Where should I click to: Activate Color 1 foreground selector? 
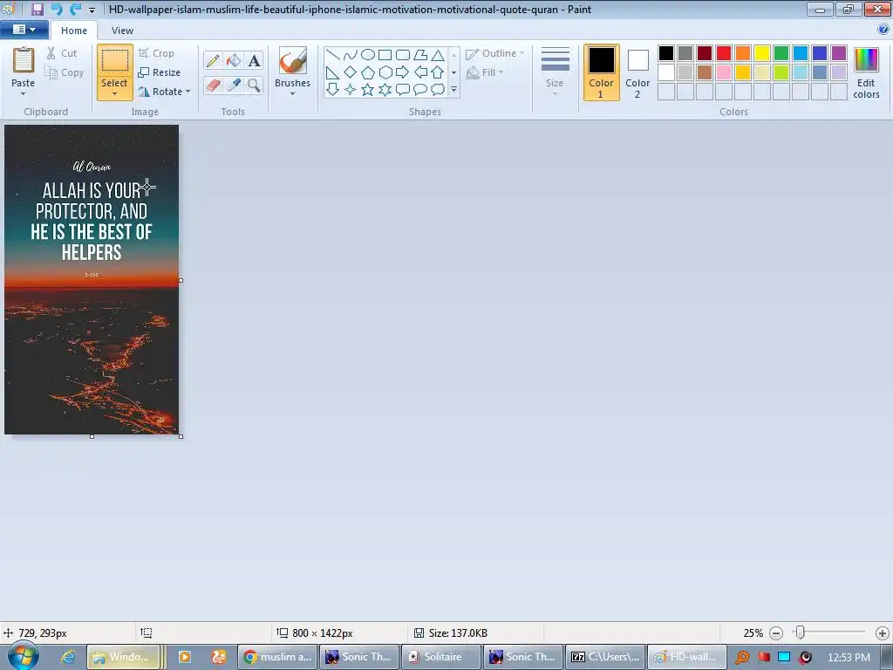(601, 72)
